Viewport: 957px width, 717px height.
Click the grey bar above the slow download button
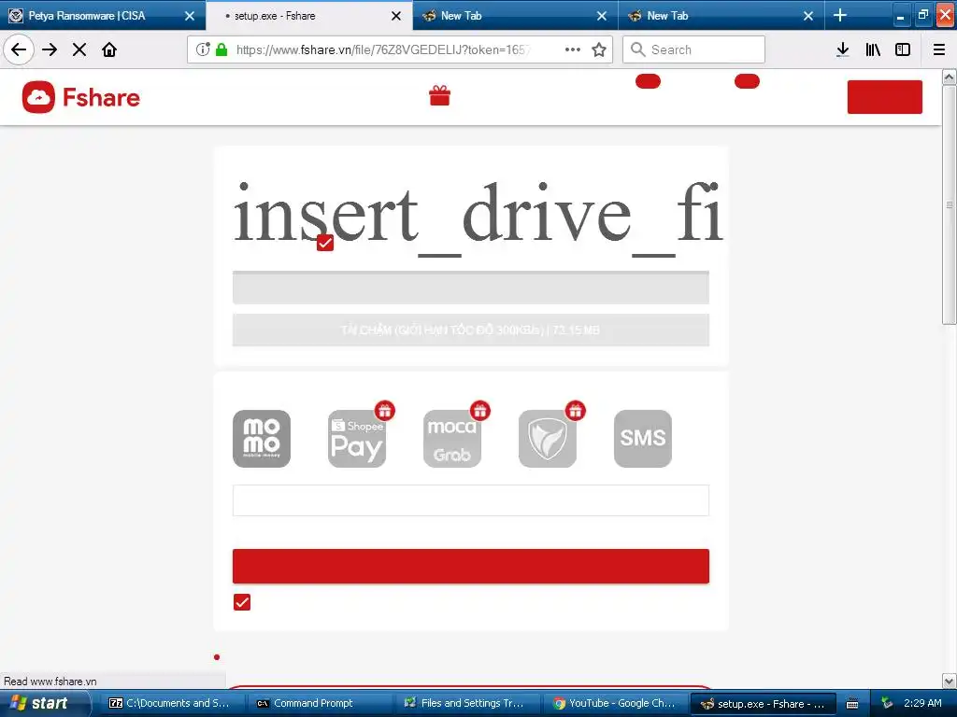[471, 288]
